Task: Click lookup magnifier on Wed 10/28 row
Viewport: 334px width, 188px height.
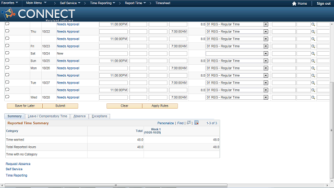Action: tap(313, 98)
